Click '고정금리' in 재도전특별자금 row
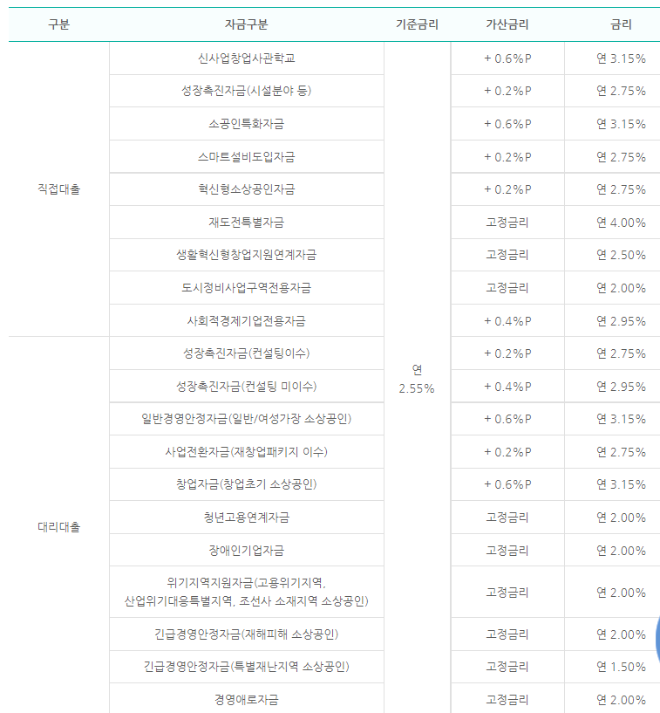Screen dimensions: 660x713 (x=507, y=223)
